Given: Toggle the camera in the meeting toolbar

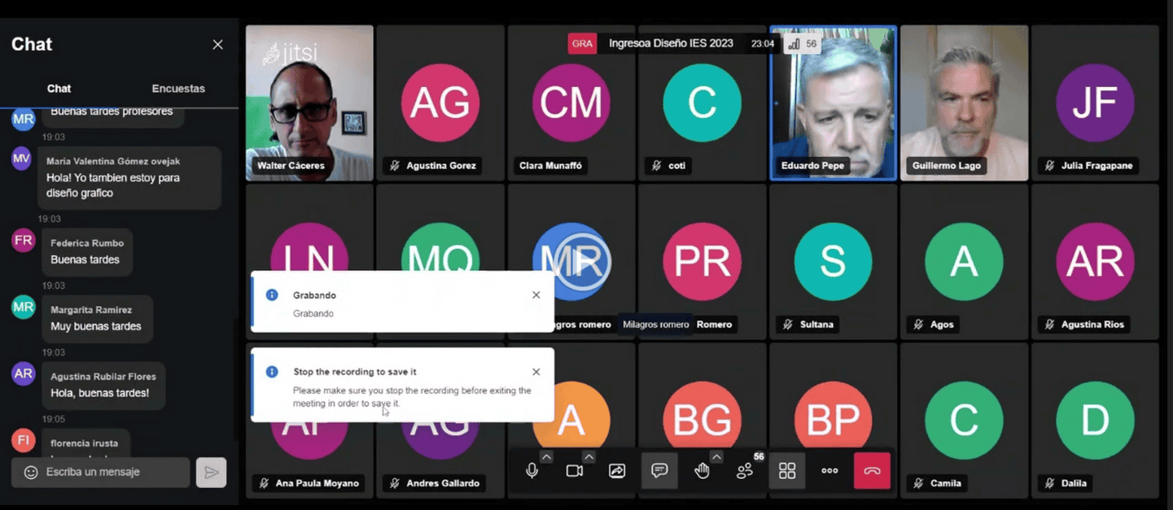Looking at the screenshot, I should 575,471.
